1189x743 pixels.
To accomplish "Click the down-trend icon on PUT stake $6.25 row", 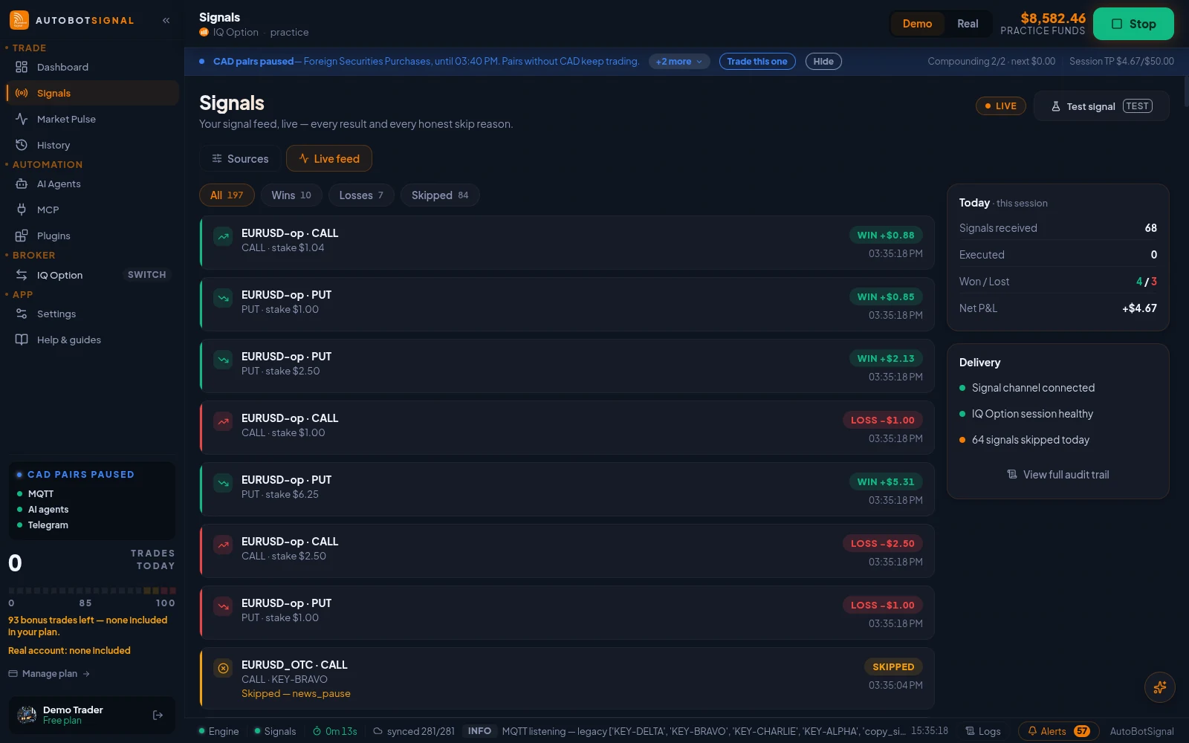I will click(x=223, y=483).
